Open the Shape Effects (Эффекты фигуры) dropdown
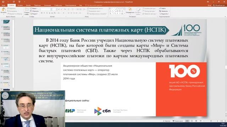The image size is (227, 127). [x=149, y=14]
